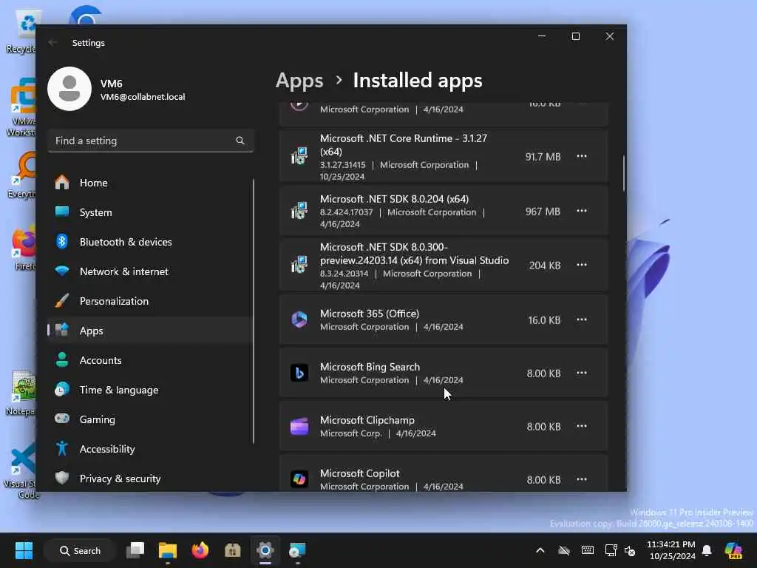Screen dimensions: 757x568
Task: Select Gaming in sidebar
Action: coord(149,419)
